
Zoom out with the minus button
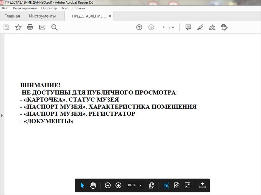point(108,185)
